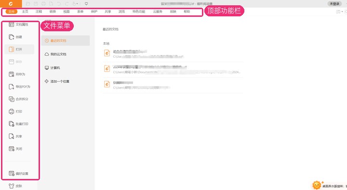
Task: Open the last recent document in list
Action: click(x=173, y=85)
